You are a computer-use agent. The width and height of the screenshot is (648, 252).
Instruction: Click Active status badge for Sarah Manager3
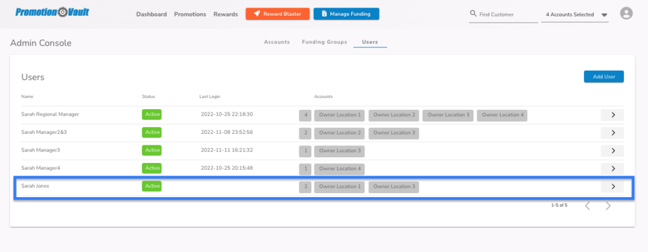[152, 150]
